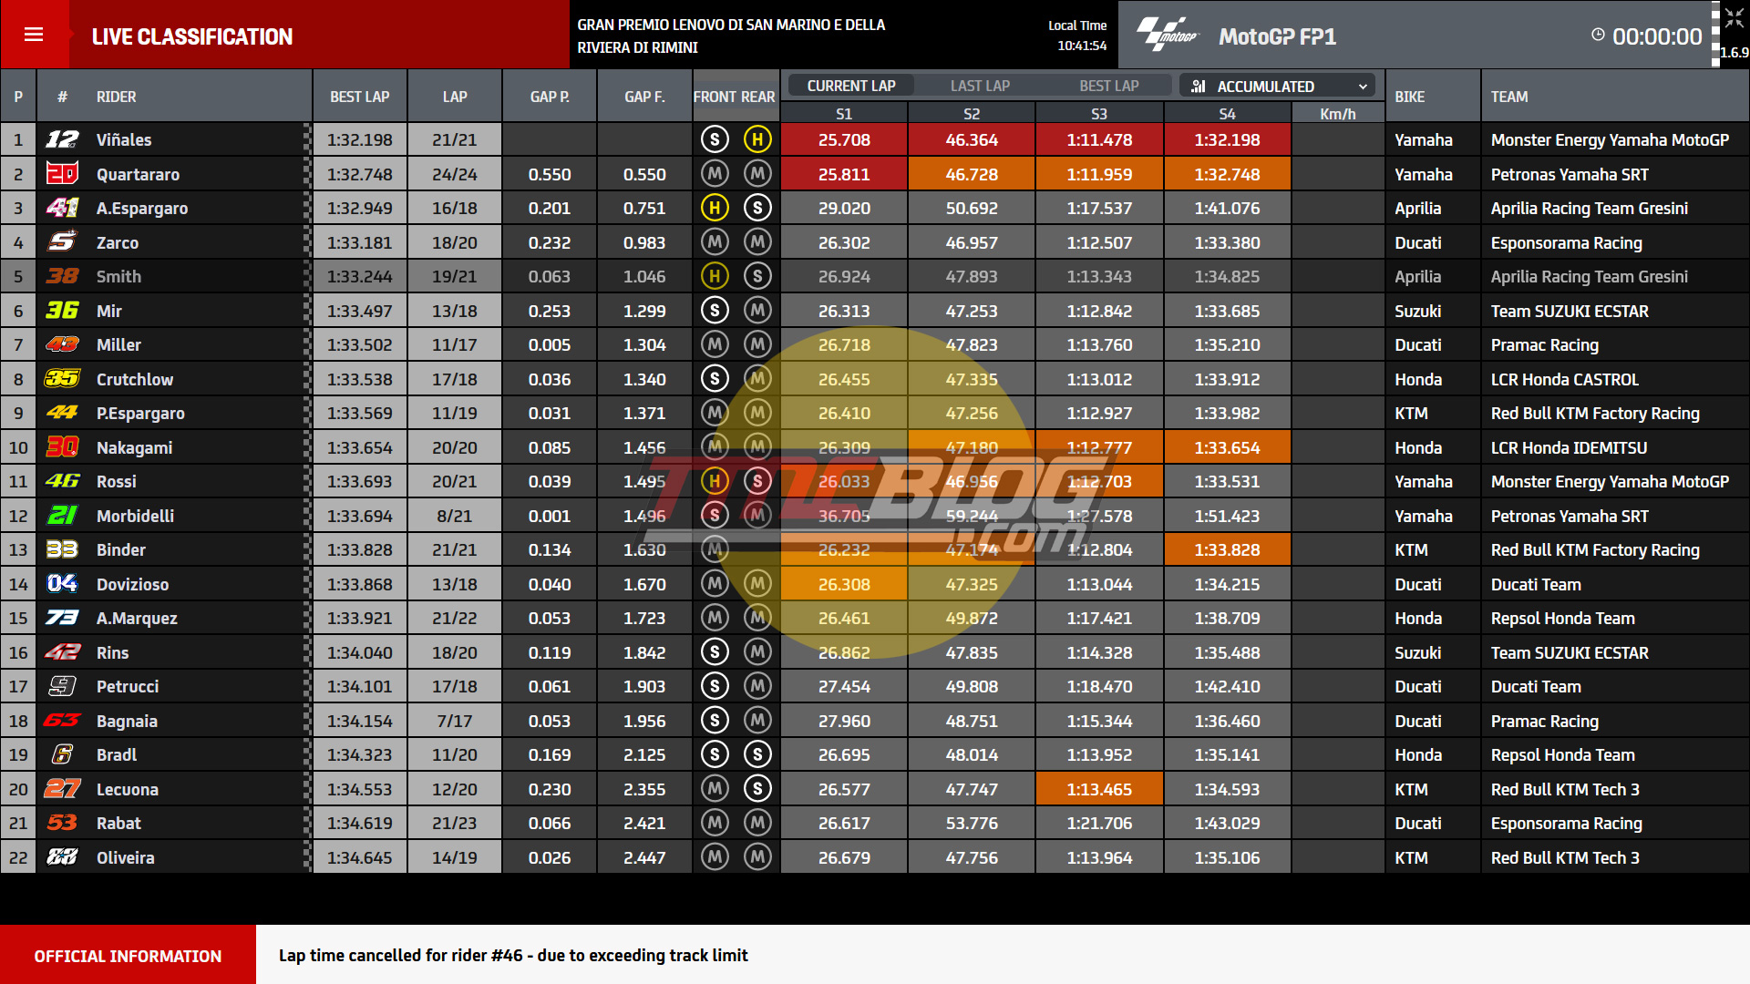Click Zarco rear tyre M icon
Image resolution: width=1750 pixels, height=984 pixels.
click(x=757, y=242)
